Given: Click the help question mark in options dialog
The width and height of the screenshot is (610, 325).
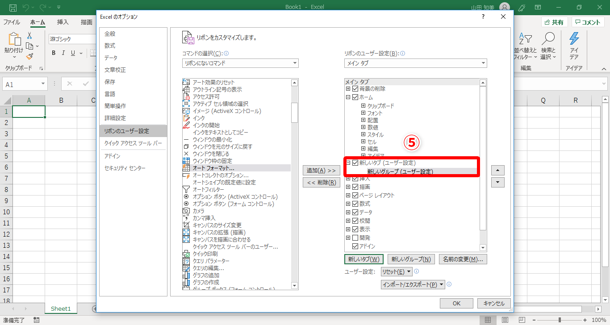Looking at the screenshot, I should 483,17.
